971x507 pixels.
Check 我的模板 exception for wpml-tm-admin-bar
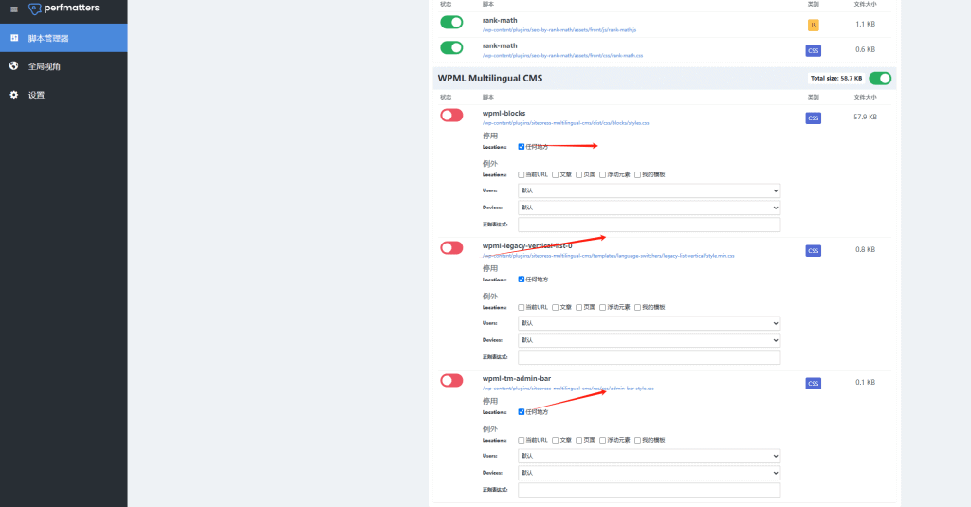(638, 440)
